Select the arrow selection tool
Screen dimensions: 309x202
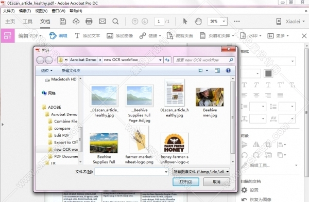(x=185, y=21)
